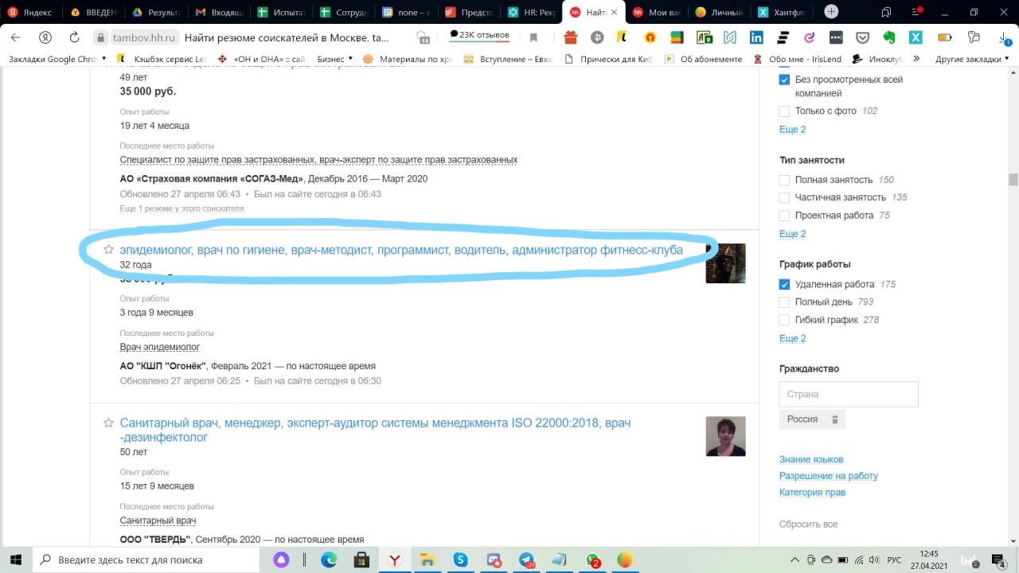Star the эпидемиолог resume as favorite
Image resolution: width=1019 pixels, height=573 pixels.
point(109,250)
